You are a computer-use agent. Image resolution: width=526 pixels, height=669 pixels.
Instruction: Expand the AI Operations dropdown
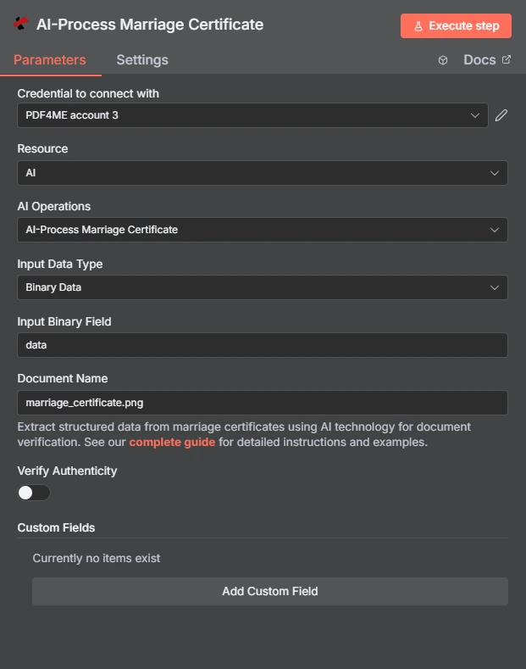tap(263, 230)
